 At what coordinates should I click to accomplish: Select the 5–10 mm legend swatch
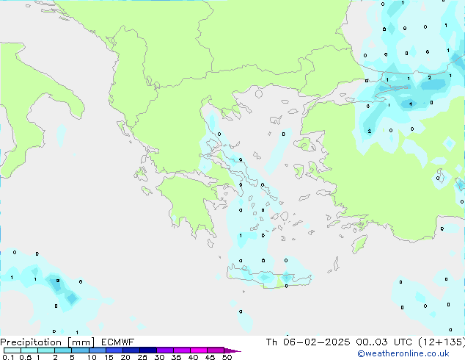coord(80,350)
